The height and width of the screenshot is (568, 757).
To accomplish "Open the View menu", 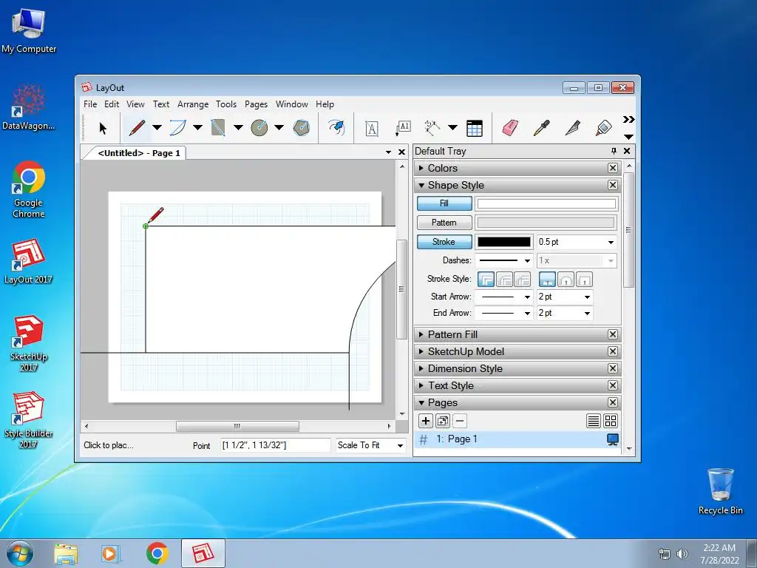I will [x=135, y=104].
